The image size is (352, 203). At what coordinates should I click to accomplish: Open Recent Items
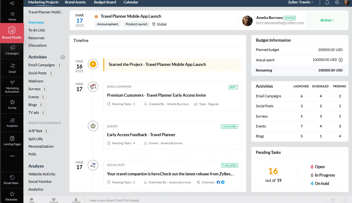[x=11, y=180]
